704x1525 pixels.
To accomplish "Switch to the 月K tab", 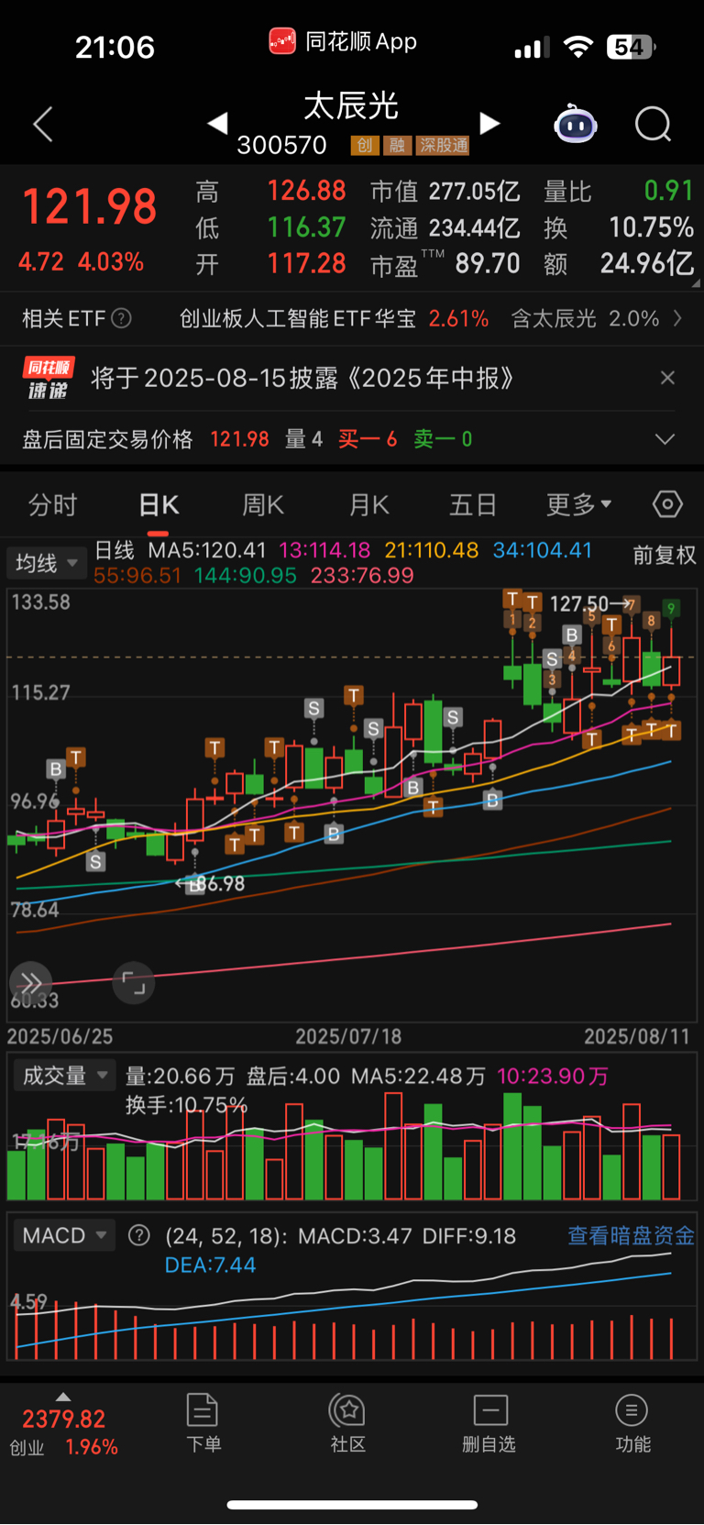I will (369, 504).
